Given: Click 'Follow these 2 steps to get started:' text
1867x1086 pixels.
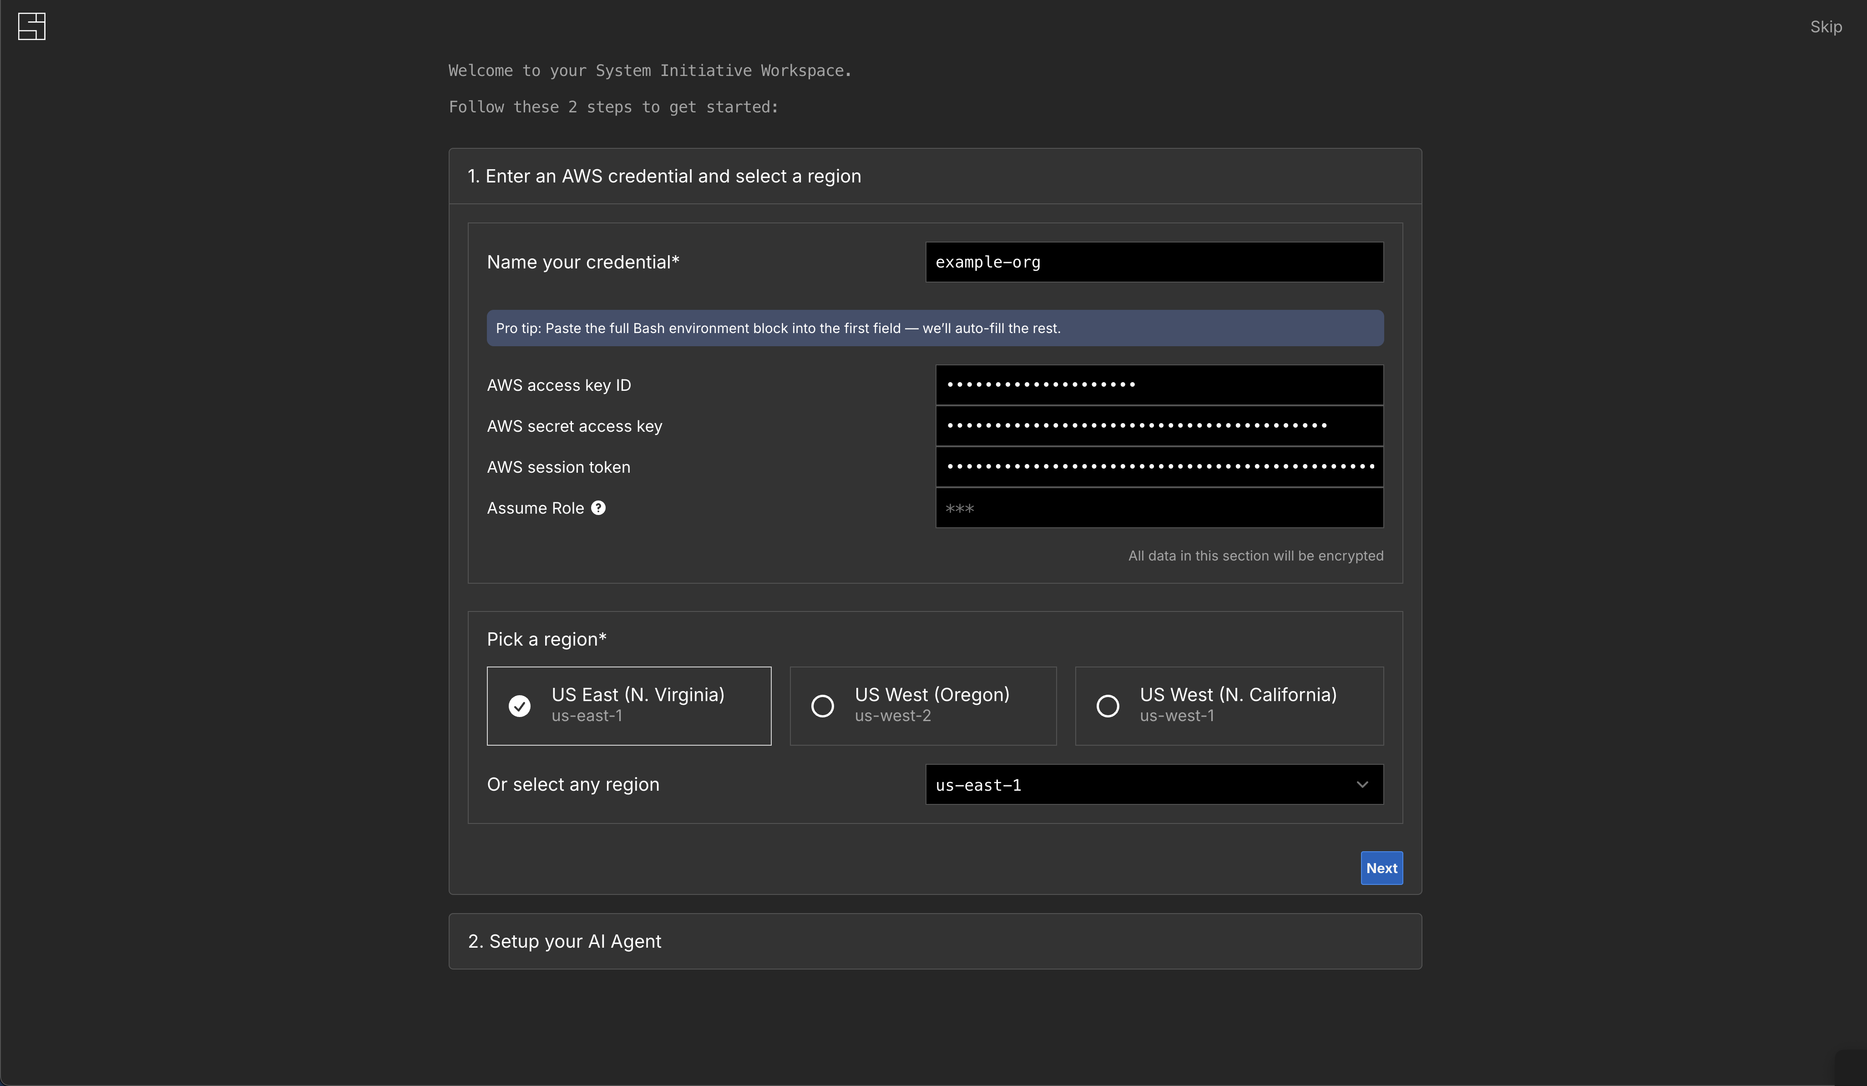Looking at the screenshot, I should click(613, 106).
